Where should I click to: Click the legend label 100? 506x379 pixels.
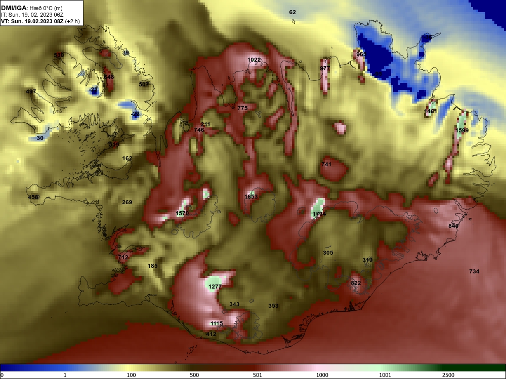pyautogui.click(x=132, y=375)
